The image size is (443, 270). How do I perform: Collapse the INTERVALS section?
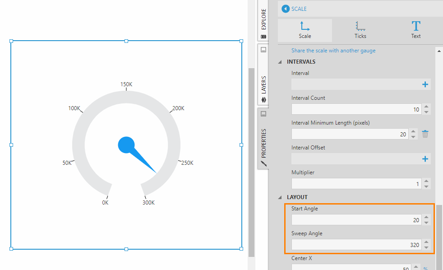(x=280, y=62)
